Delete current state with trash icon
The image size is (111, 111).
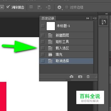point(88,77)
